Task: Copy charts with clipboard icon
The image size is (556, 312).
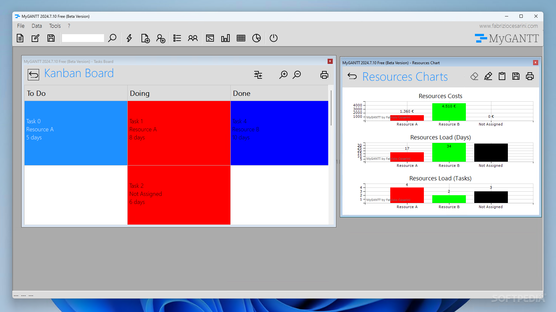Action: (x=502, y=76)
